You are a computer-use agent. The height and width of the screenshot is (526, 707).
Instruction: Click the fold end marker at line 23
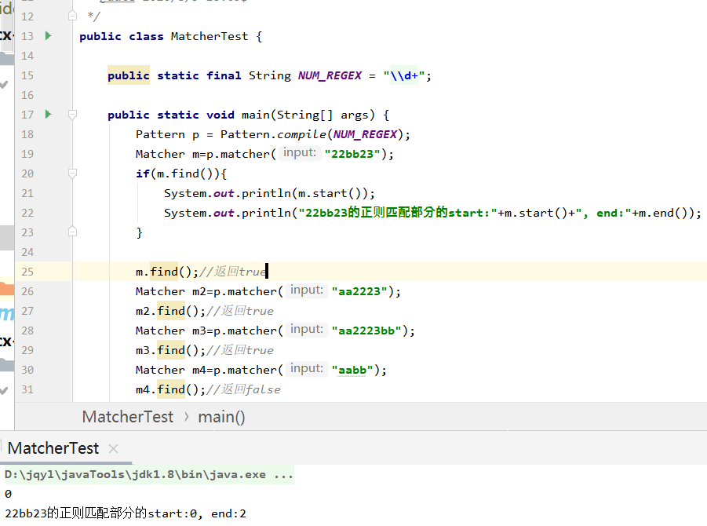click(72, 232)
